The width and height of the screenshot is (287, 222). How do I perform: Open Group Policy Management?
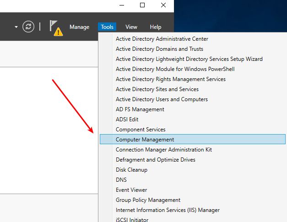148,200
